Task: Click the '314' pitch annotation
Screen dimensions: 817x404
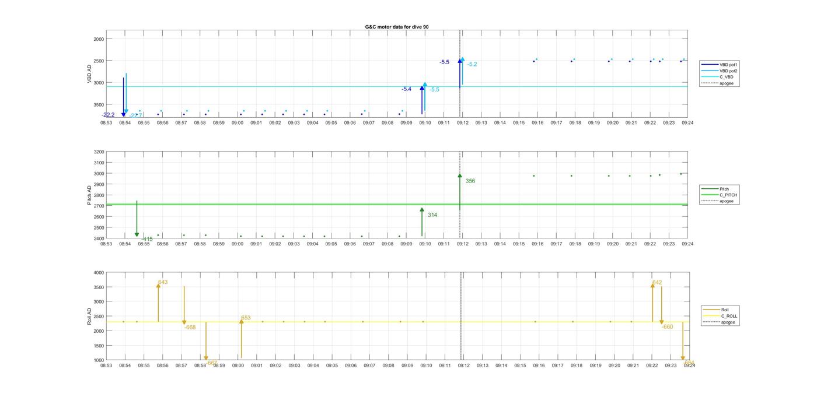Action: click(x=432, y=215)
